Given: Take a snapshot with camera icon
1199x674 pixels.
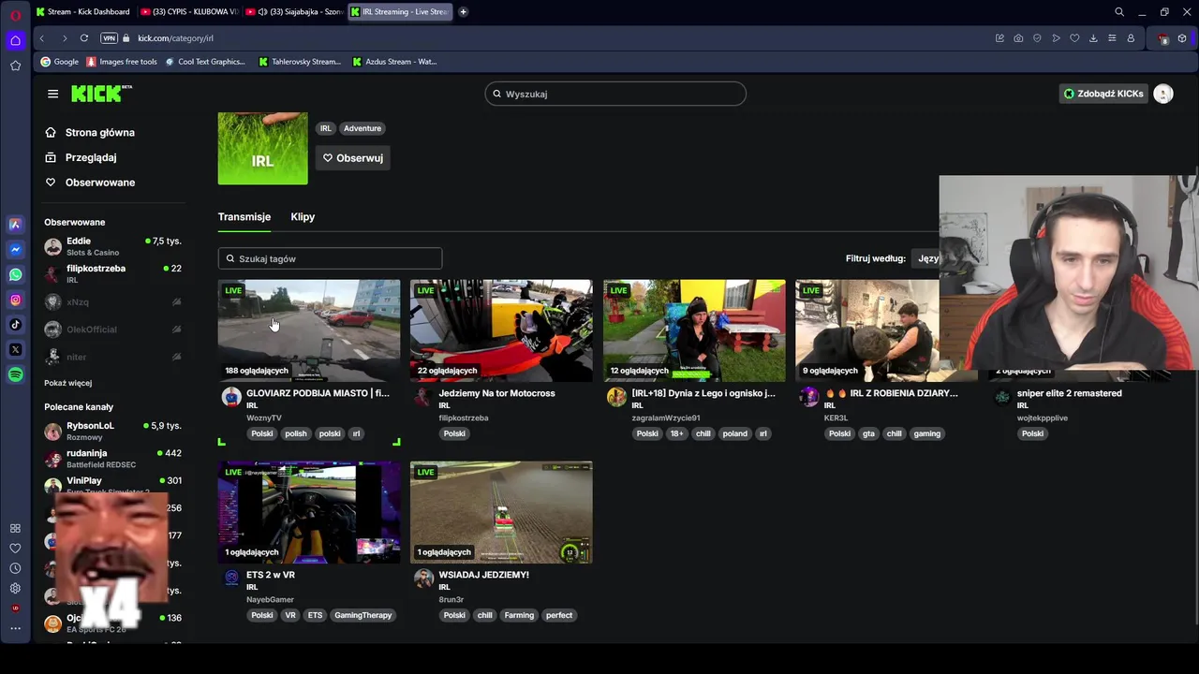Looking at the screenshot, I should [x=1018, y=38].
